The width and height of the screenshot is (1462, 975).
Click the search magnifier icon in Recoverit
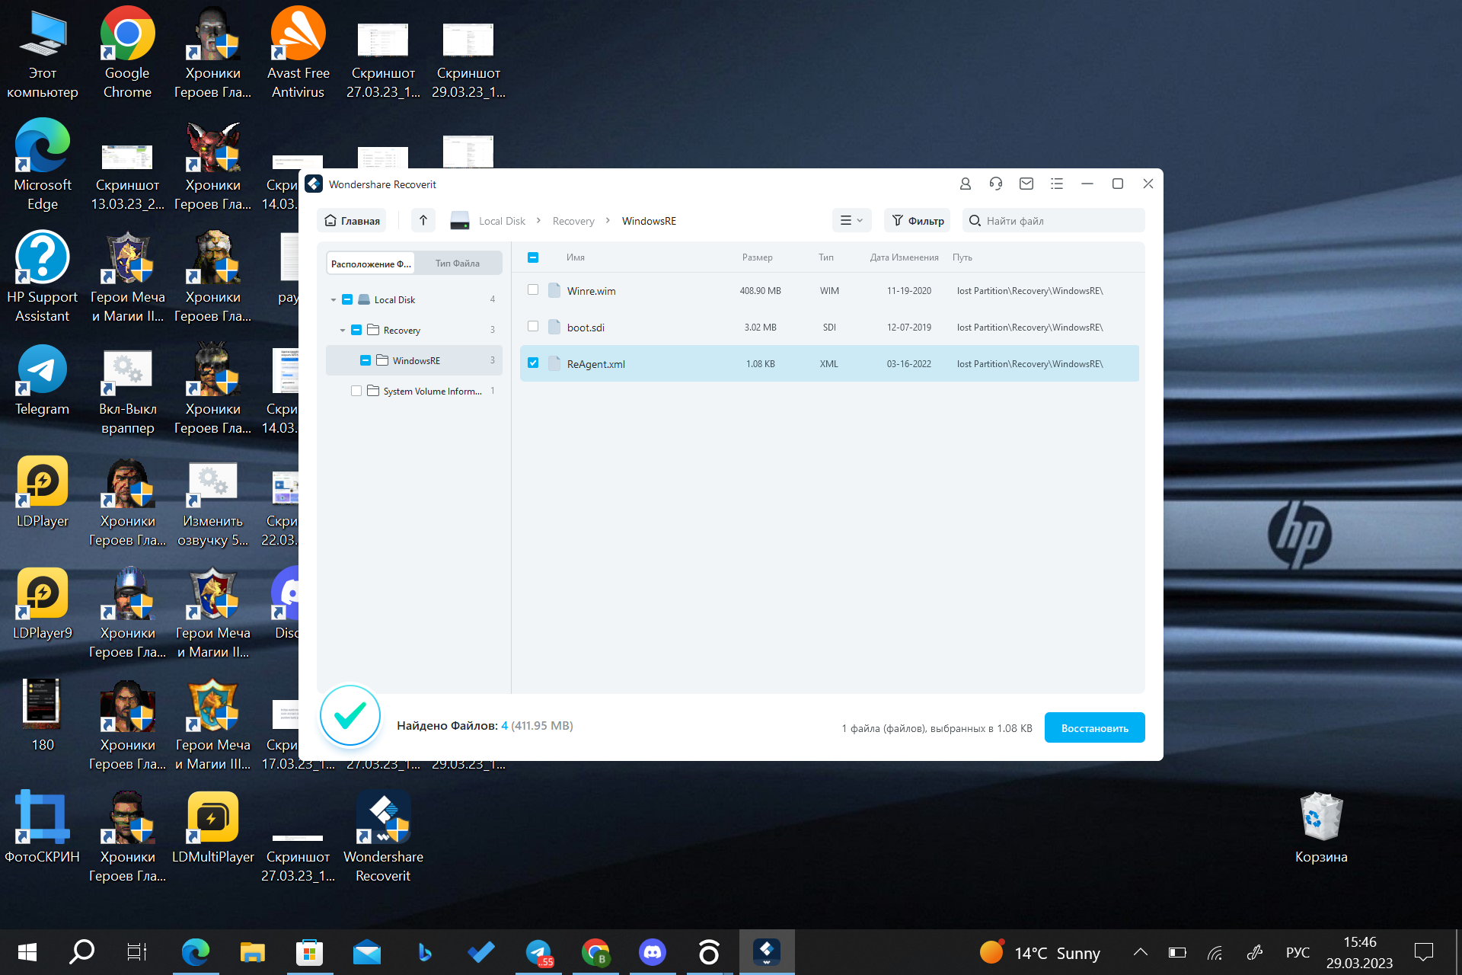[x=975, y=221]
